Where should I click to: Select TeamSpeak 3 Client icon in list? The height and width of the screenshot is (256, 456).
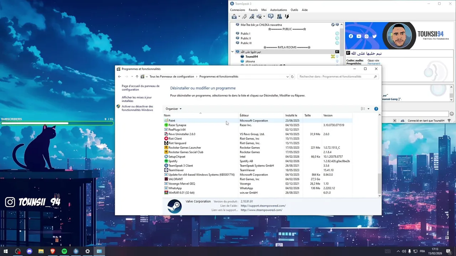pos(166,166)
